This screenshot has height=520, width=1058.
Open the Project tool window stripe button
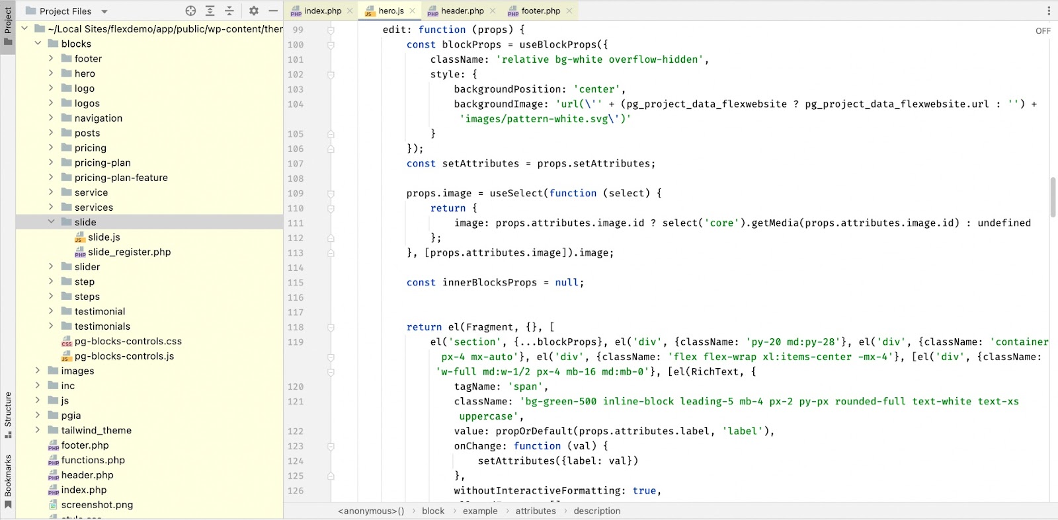[8, 26]
